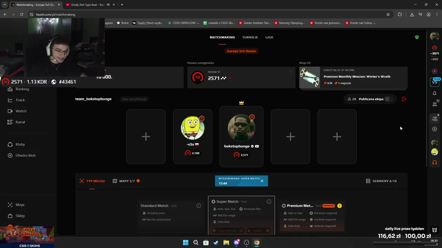The image size is (442, 248).
Task: Switch to Goofy Ahh Type Beat browser tab
Action: [x=88, y=5]
